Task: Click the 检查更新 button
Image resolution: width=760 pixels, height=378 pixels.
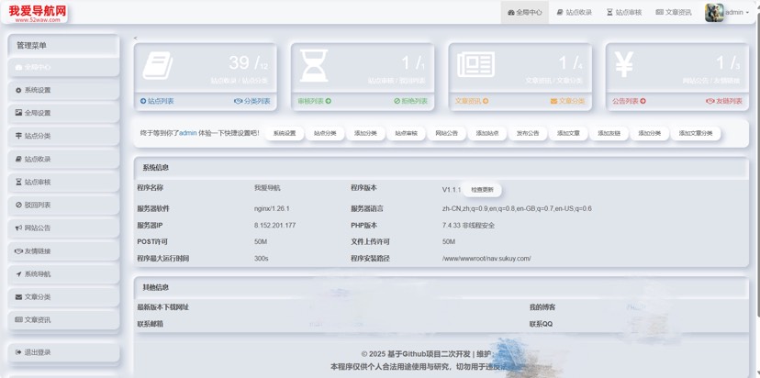Action: [482, 190]
